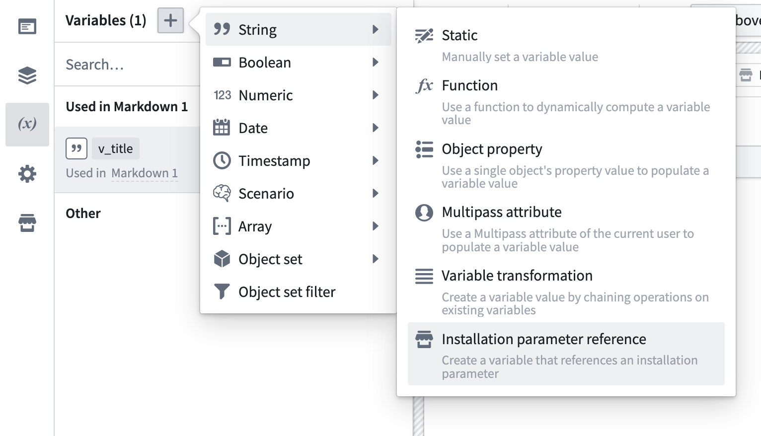Choose Numeric in the variable type menu
Screen dimensions: 761x436
point(298,95)
